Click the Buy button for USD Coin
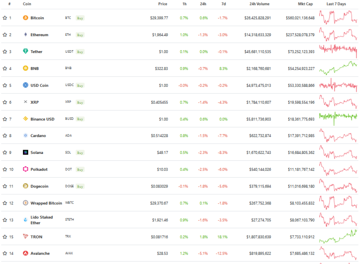The image size is (362, 264). coord(80,85)
